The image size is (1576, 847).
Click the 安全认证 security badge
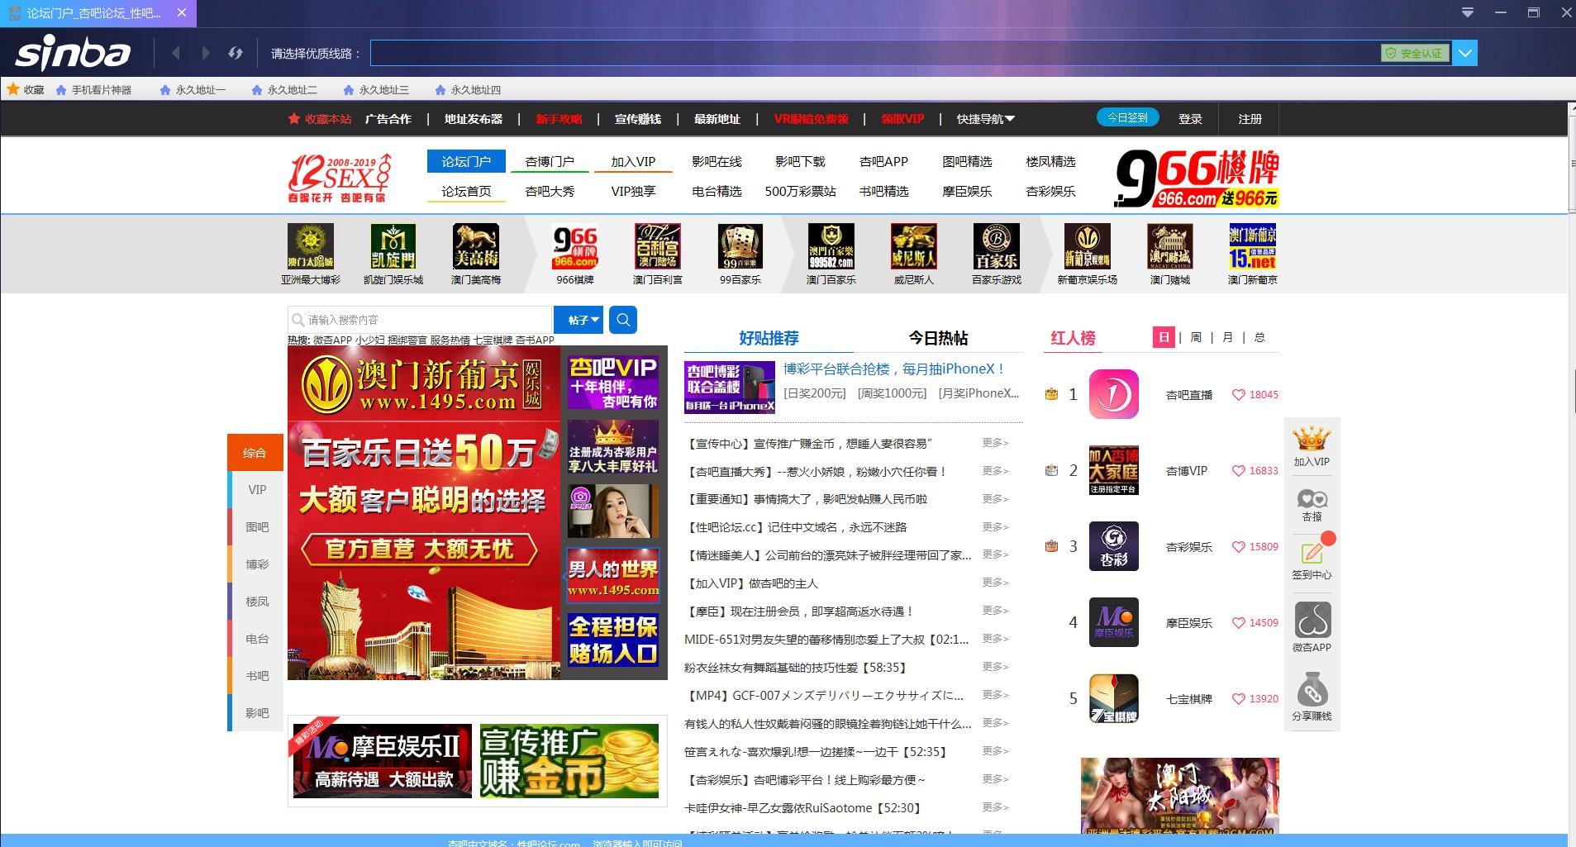[1415, 53]
